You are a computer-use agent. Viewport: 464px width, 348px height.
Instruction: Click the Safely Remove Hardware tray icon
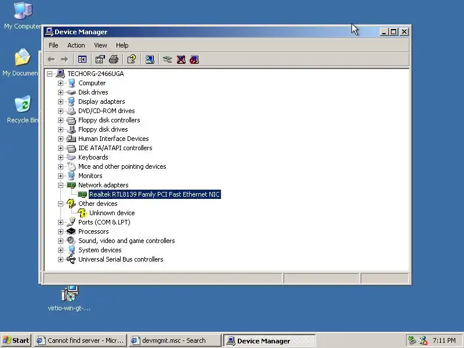point(412,340)
